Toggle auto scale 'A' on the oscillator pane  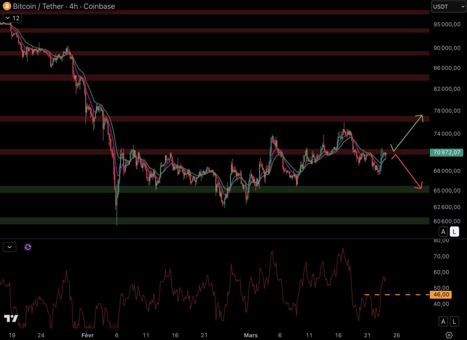pos(443,321)
